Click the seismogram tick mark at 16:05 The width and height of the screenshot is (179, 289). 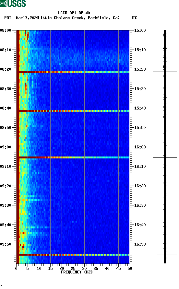click(x=165, y=157)
